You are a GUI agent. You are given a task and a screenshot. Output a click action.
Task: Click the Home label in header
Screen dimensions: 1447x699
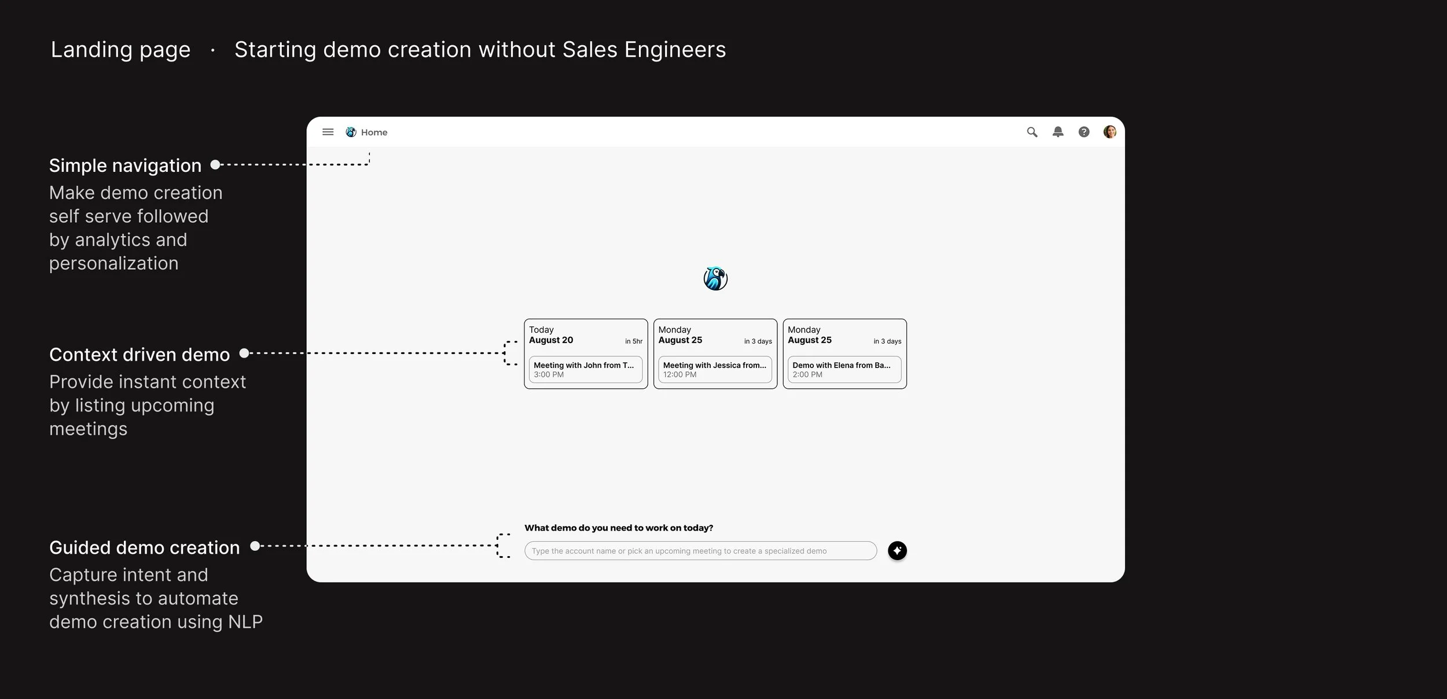(374, 133)
